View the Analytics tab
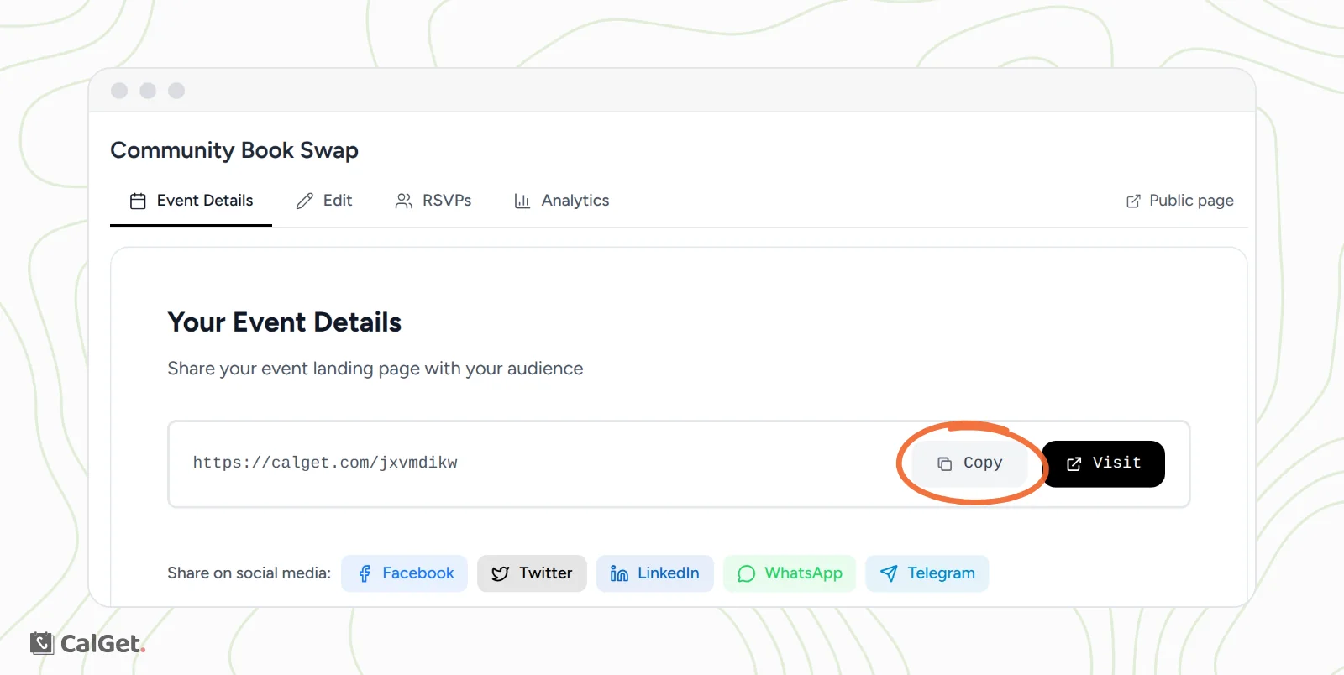 click(x=562, y=201)
